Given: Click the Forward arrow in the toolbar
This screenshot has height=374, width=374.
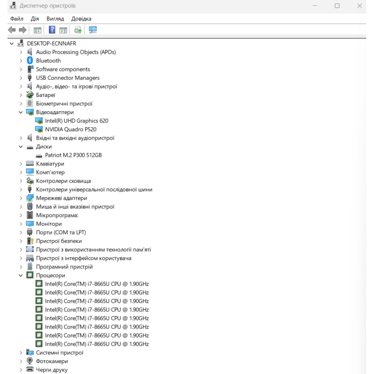Looking at the screenshot, I should 22,30.
